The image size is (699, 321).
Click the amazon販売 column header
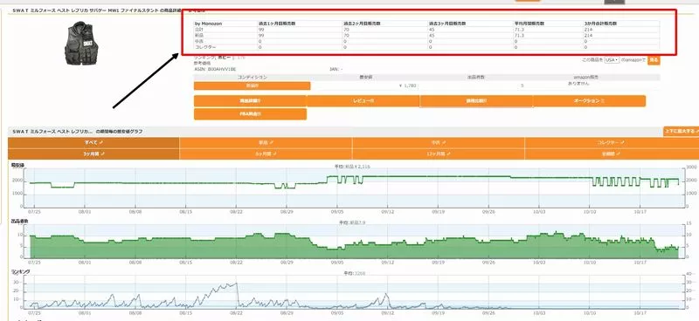click(586, 78)
